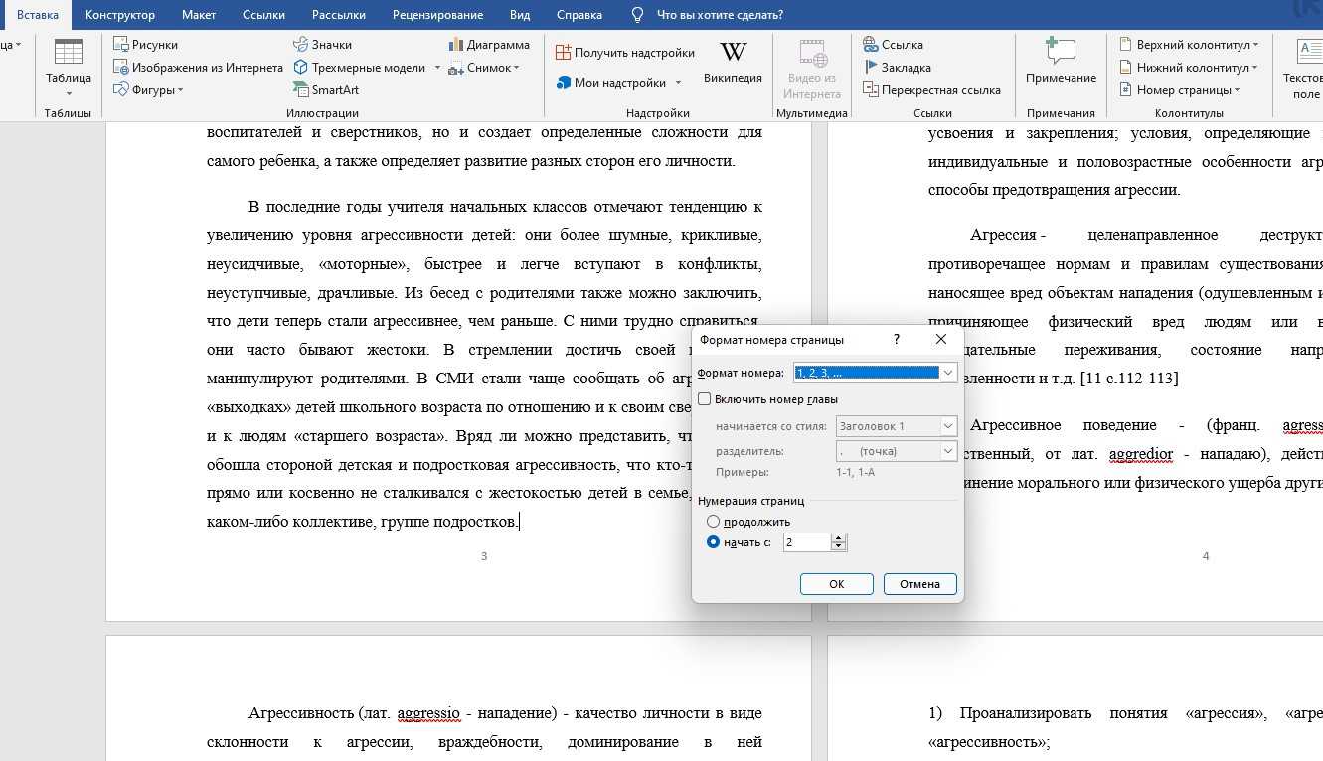Click the Отмена button
Screen dimensions: 1323x761
coord(919,584)
